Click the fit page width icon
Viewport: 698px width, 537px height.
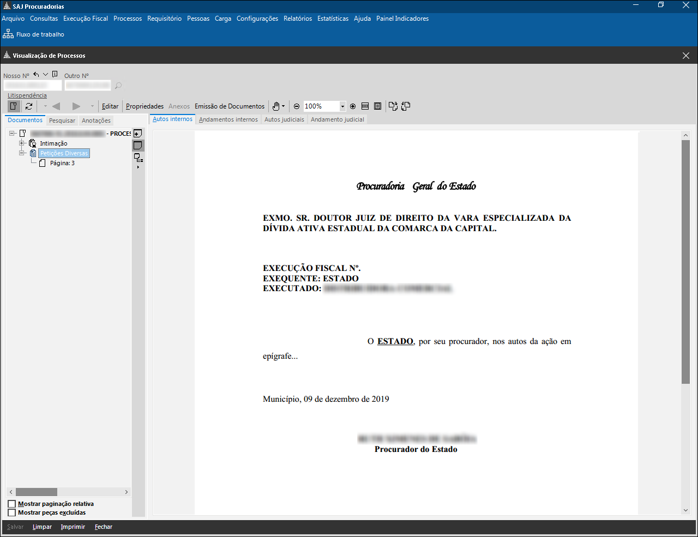coord(365,106)
